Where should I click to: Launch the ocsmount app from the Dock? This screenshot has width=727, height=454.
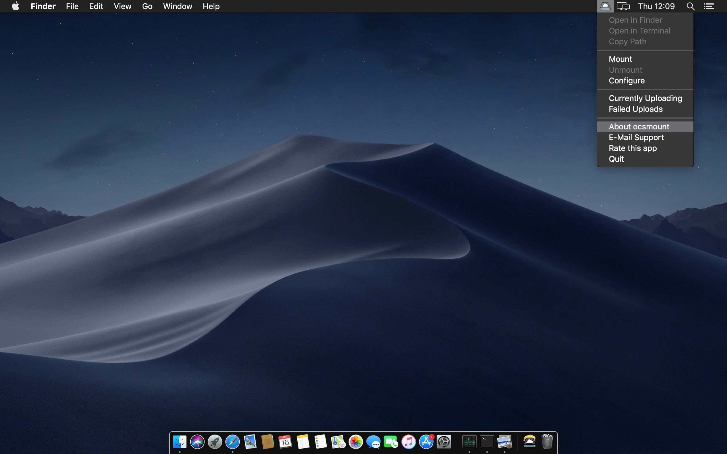click(x=529, y=442)
